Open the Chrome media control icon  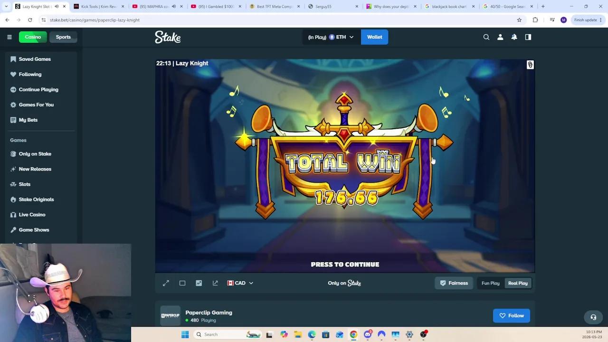[552, 20]
